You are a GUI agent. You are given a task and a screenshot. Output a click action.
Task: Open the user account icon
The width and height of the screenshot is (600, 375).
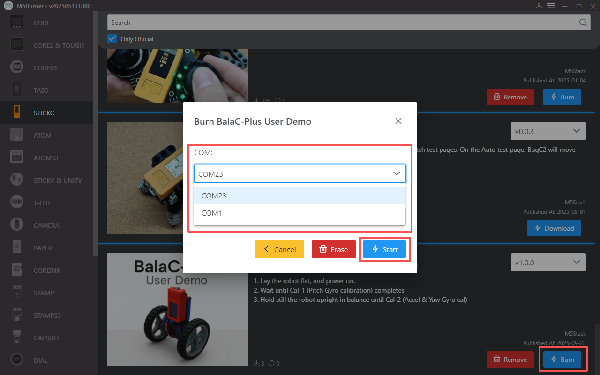(x=539, y=6)
